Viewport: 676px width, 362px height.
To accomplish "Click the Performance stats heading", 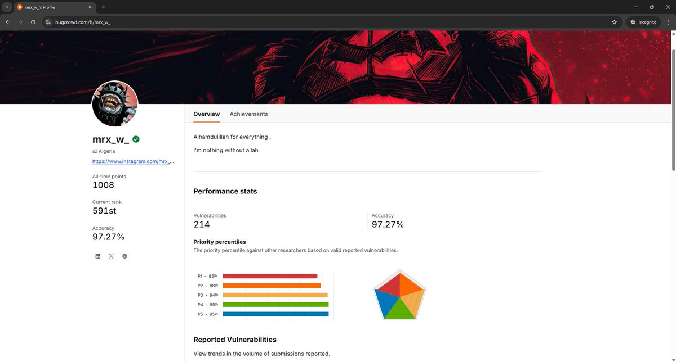I will tap(225, 191).
